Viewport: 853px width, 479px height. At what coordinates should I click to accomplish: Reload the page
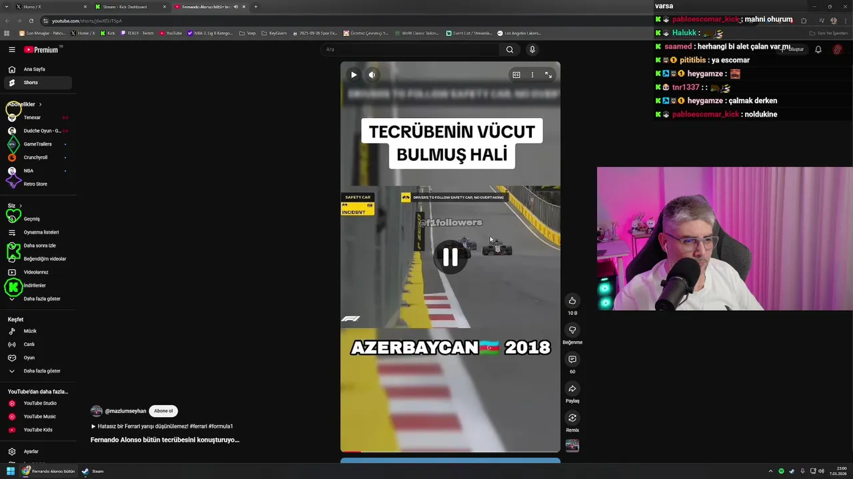31,21
